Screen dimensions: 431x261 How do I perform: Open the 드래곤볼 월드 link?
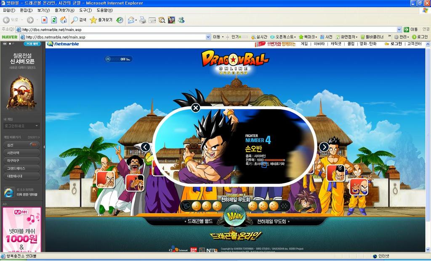201,221
